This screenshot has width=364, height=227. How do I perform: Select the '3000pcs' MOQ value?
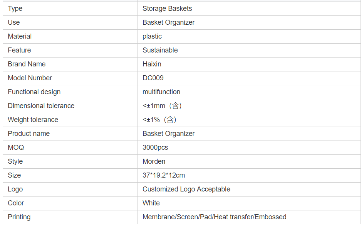pyautogui.click(x=155, y=147)
